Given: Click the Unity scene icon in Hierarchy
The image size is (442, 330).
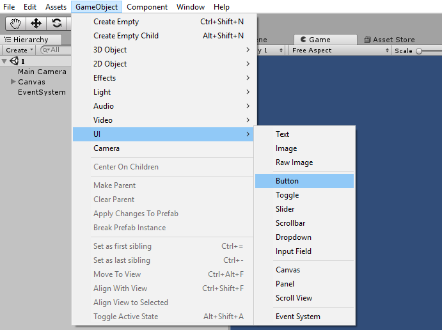Looking at the screenshot, I should click(14, 61).
